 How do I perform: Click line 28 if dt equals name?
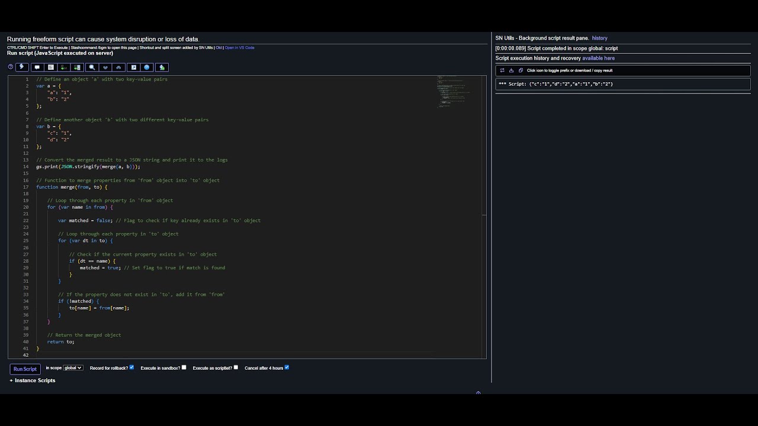click(x=92, y=261)
